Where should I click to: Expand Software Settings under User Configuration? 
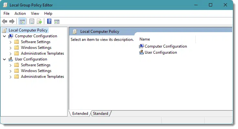click(10, 65)
